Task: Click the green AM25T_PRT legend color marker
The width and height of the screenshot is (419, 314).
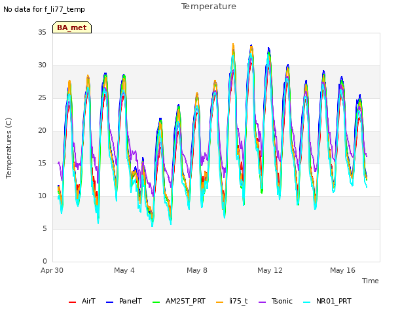Action: [x=156, y=302]
